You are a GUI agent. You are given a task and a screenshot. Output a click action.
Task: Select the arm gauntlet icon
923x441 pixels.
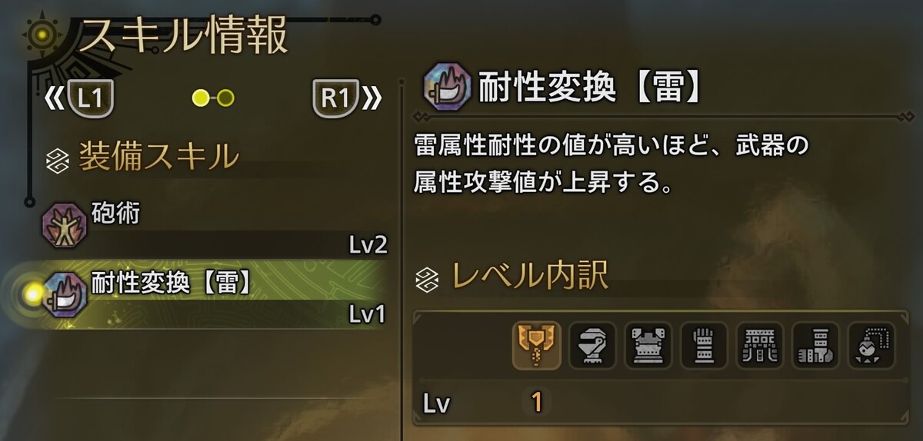tap(704, 345)
